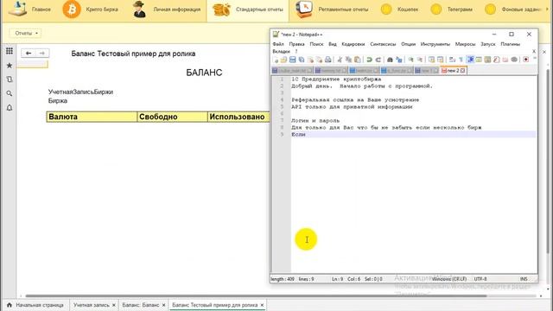Redo the edit in Notepad++

[x=378, y=60]
